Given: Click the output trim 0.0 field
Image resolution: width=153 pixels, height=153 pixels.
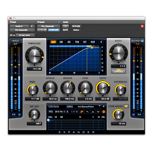Looking at the screenshot, I should tap(139, 114).
